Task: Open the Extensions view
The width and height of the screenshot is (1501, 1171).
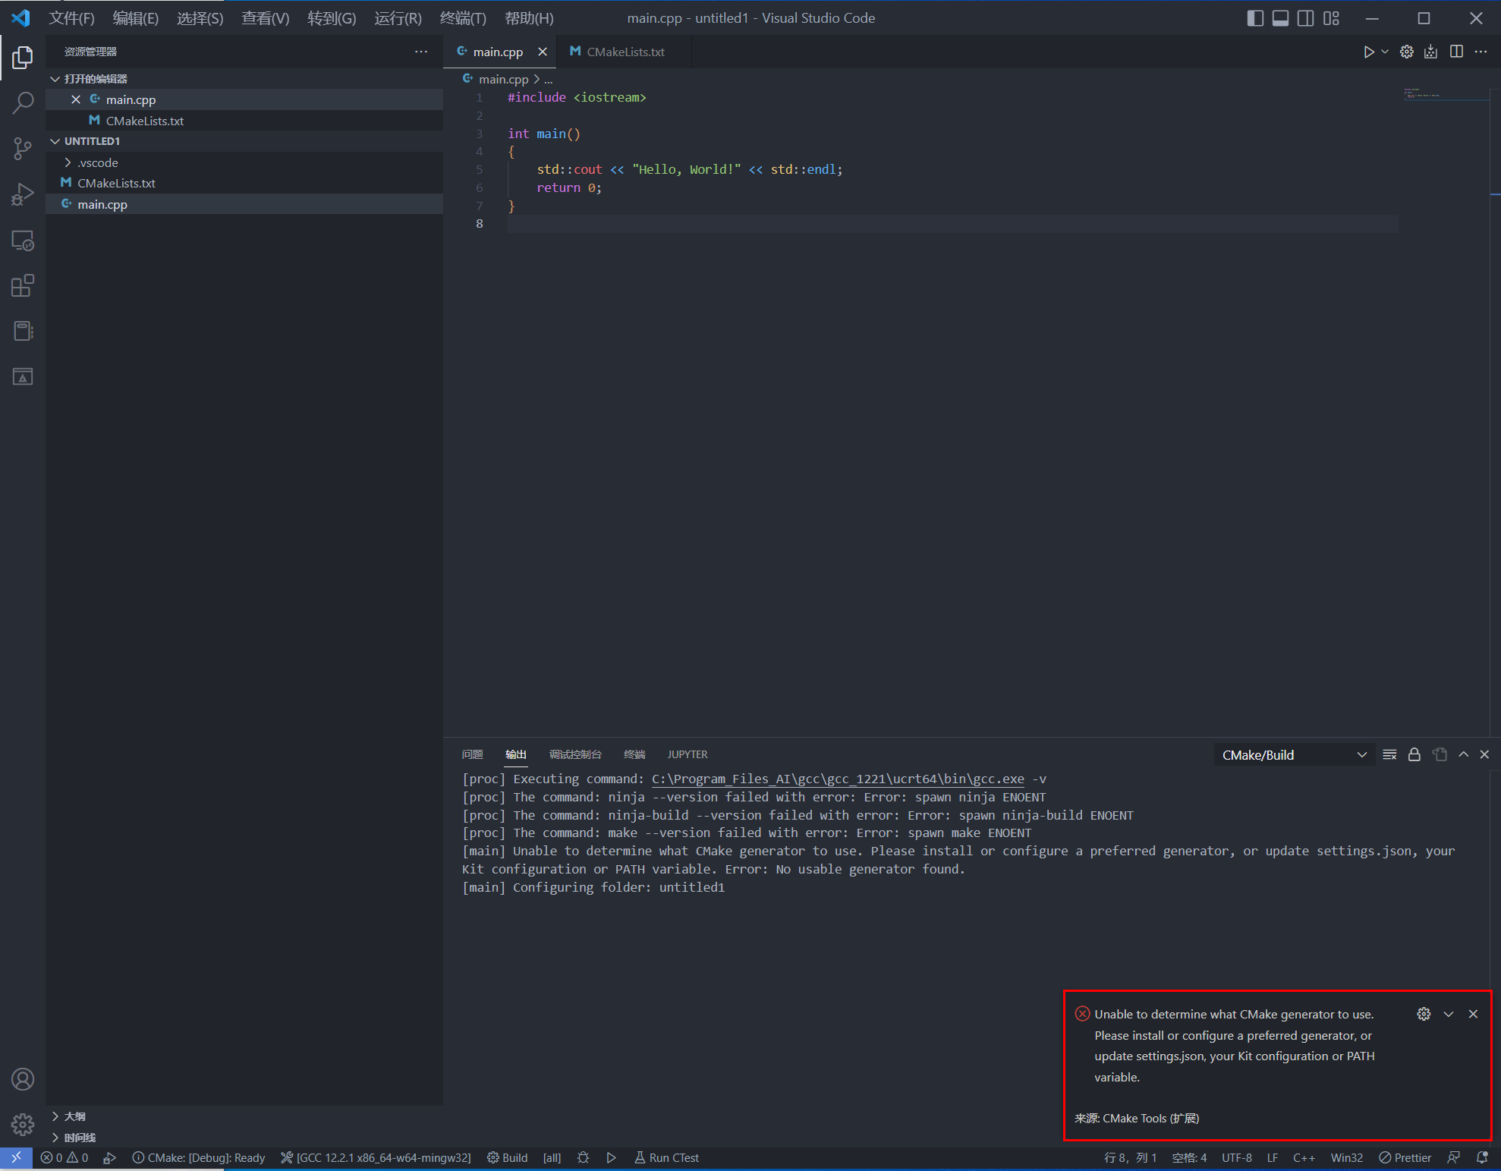Action: click(23, 286)
